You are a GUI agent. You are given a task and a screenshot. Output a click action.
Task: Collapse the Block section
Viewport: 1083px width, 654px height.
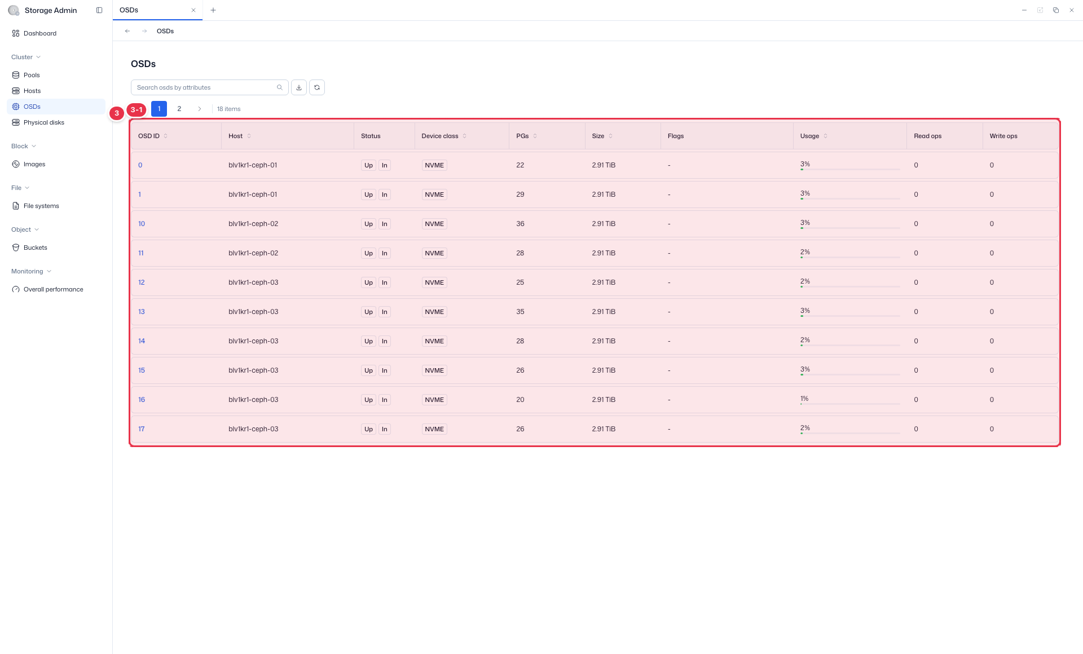pos(24,146)
